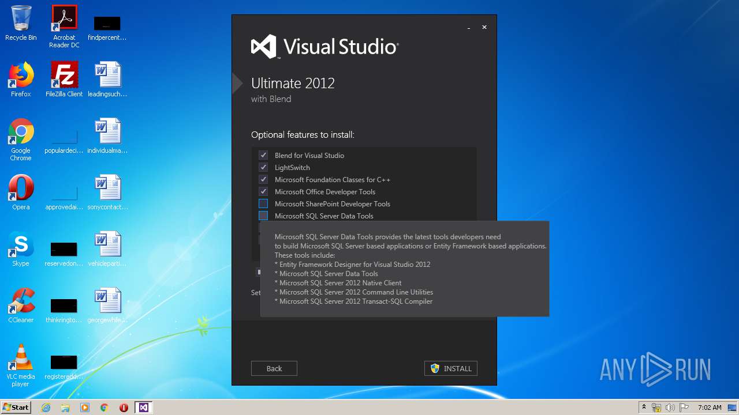Select the individualma Word document
739x415 pixels.
pyautogui.click(x=107, y=137)
